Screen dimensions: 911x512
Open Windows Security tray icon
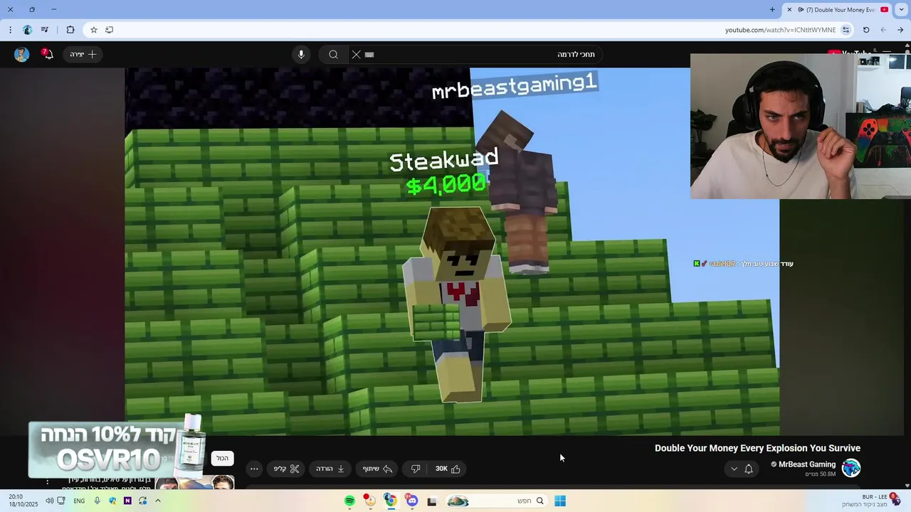(x=112, y=501)
